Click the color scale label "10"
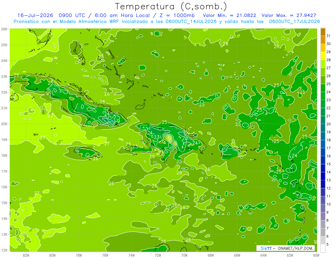 click(328, 204)
